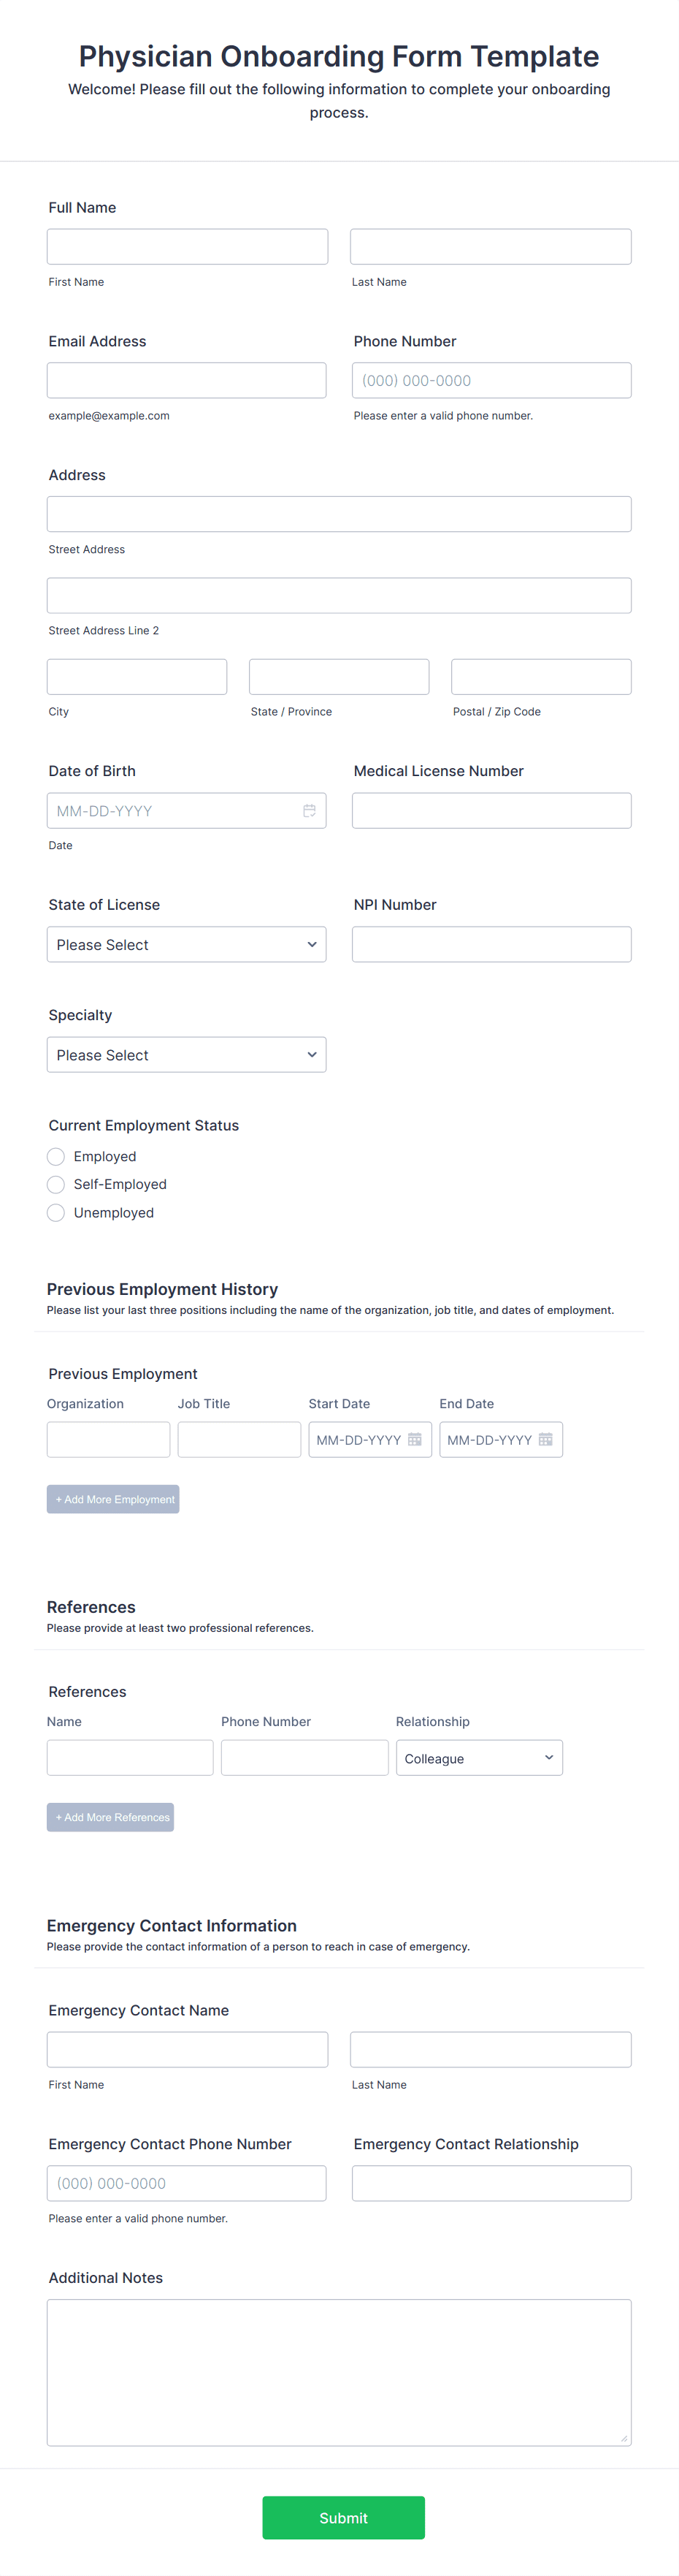Click Add More References
The height and width of the screenshot is (2576, 679).
click(x=110, y=1816)
